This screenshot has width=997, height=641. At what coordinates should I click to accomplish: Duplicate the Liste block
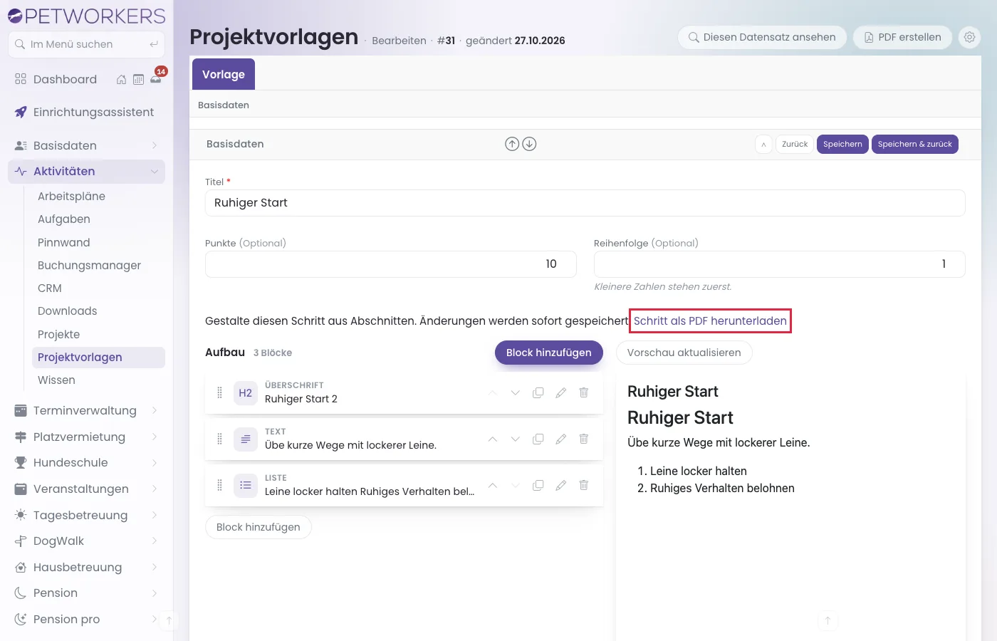pyautogui.click(x=538, y=486)
